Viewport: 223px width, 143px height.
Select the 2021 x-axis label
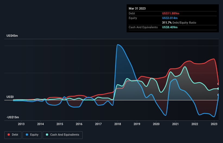point(175,124)
